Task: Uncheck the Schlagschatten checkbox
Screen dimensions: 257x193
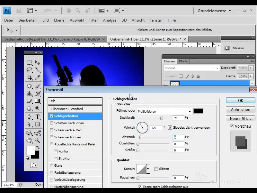Action: pyautogui.click(x=51, y=116)
